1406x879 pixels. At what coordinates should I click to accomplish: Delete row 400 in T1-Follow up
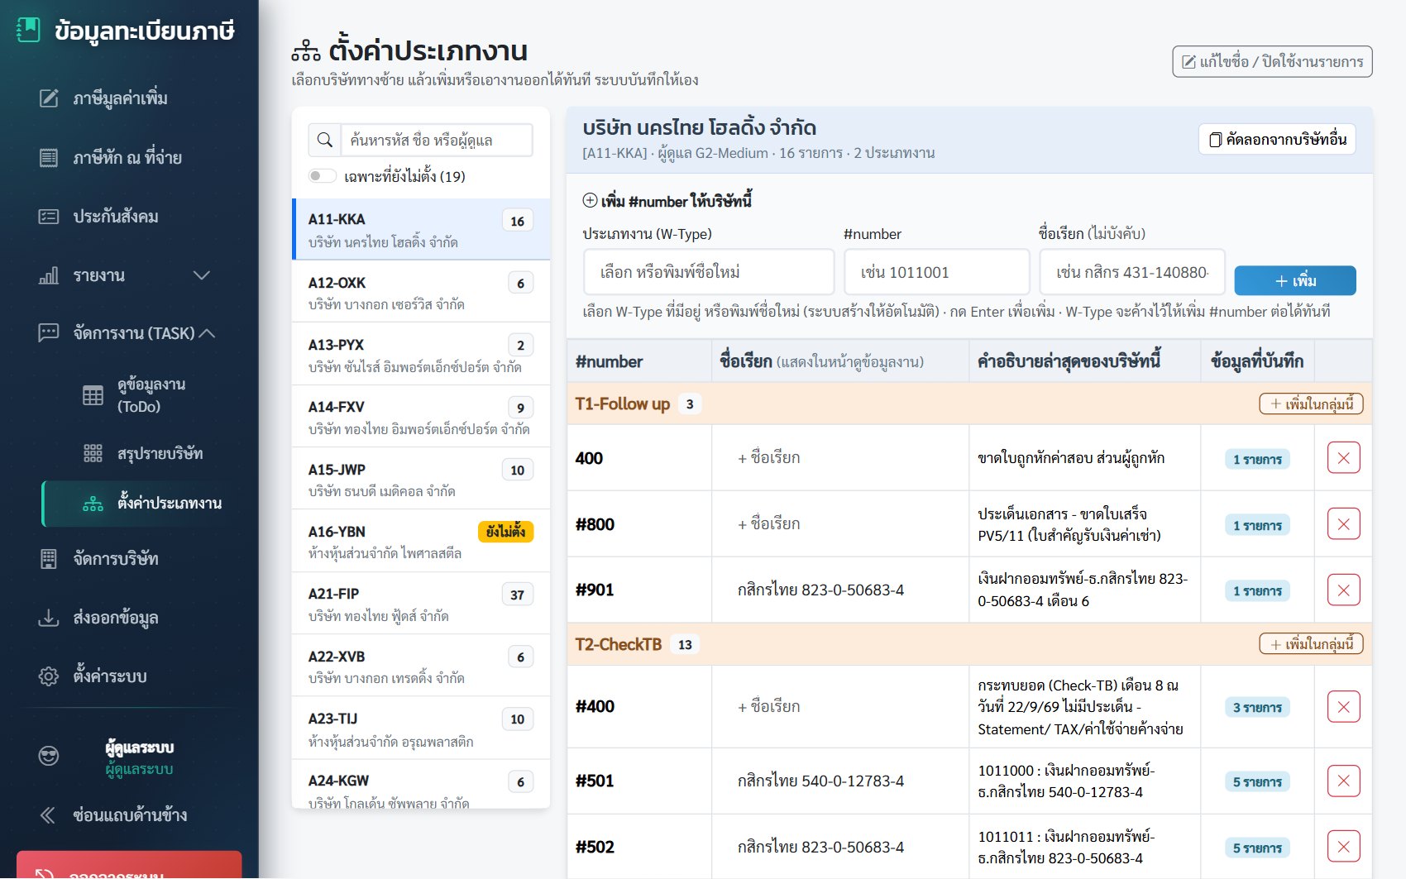[x=1343, y=458]
